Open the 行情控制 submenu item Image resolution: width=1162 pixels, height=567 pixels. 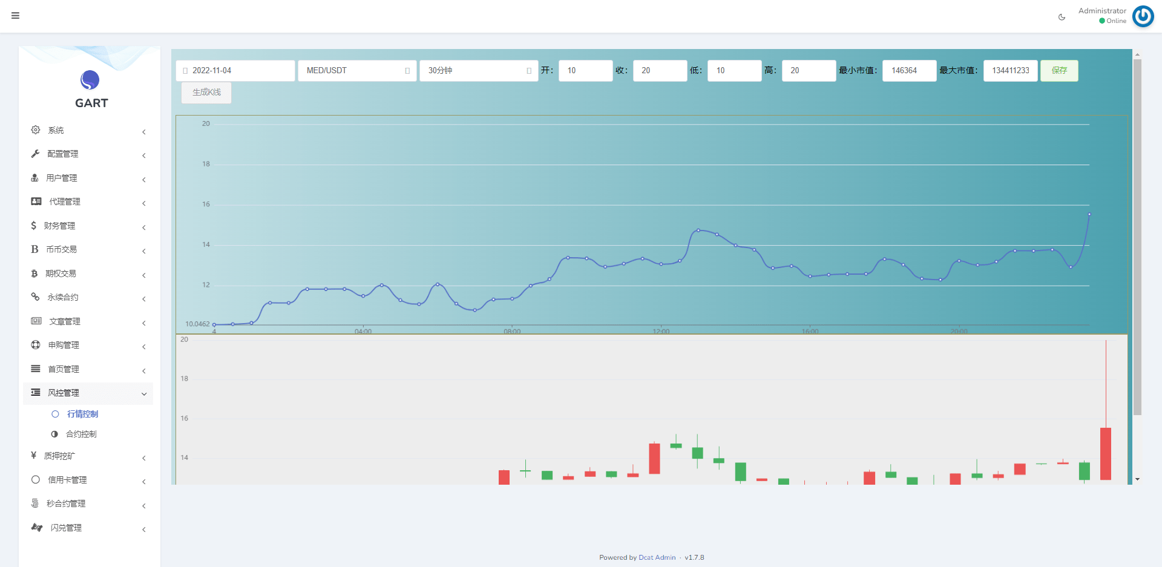point(82,414)
